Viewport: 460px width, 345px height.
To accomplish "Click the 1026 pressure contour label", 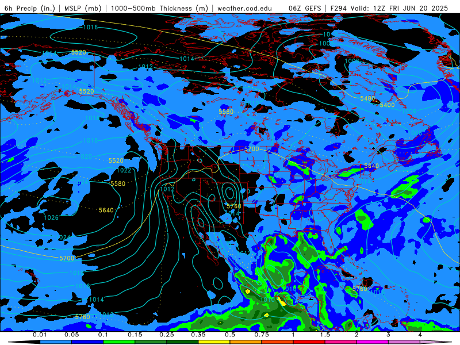I will tap(51, 218).
